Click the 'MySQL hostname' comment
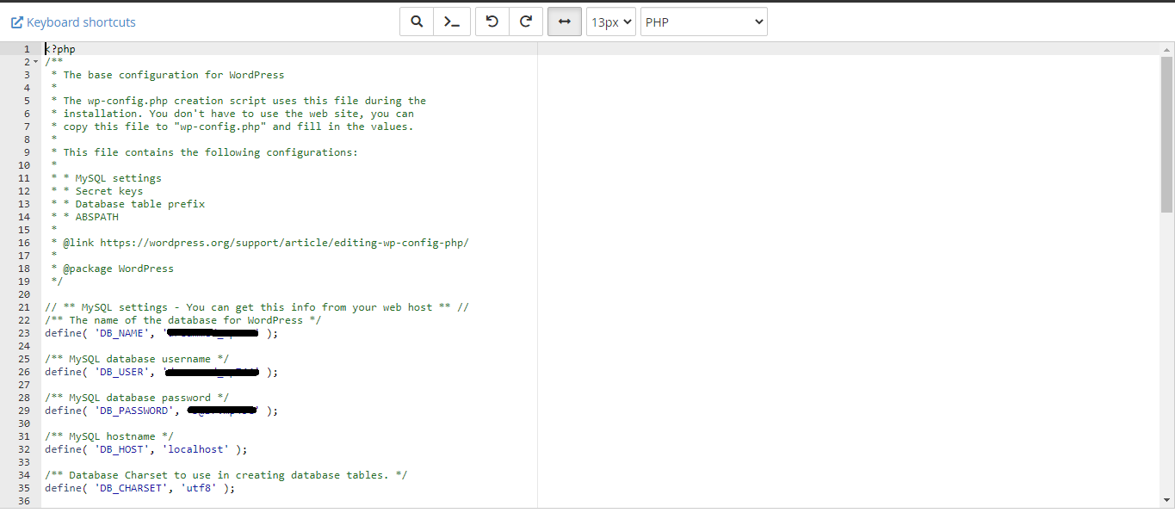The height and width of the screenshot is (519, 1175). click(109, 436)
